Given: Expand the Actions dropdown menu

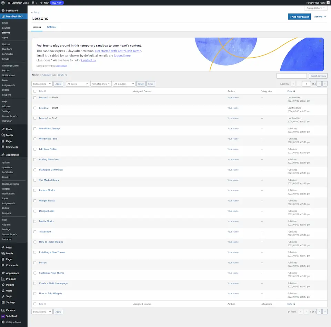Looking at the screenshot, I should (320, 17).
